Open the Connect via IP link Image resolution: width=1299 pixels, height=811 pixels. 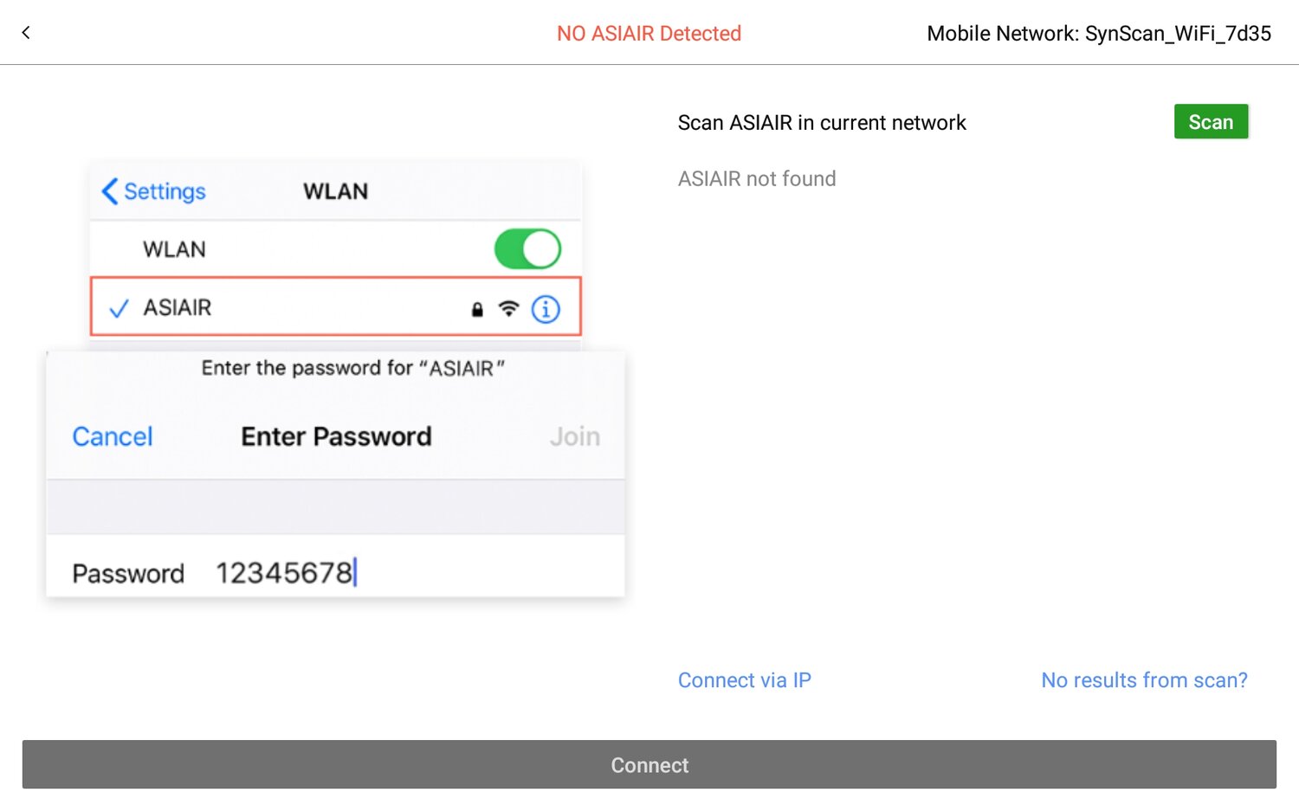pyautogui.click(x=744, y=680)
